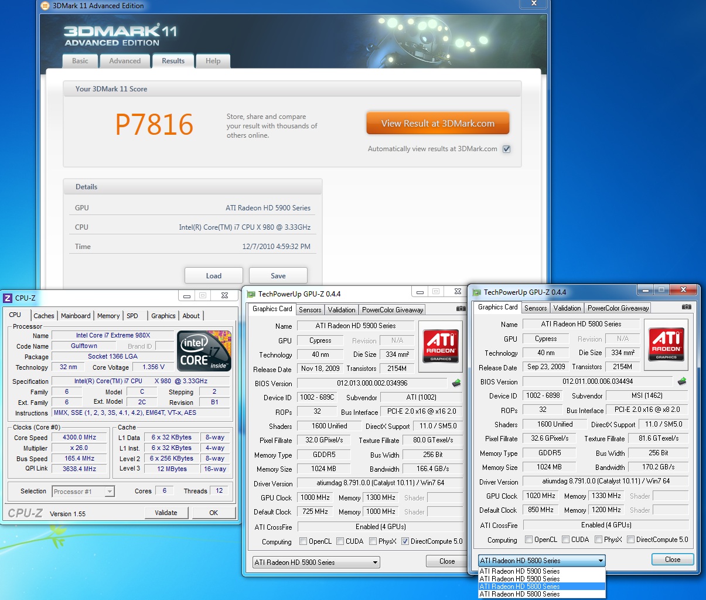Click the BIOS save chip icon in middle GPU-Z
706x600 pixels.
click(456, 383)
